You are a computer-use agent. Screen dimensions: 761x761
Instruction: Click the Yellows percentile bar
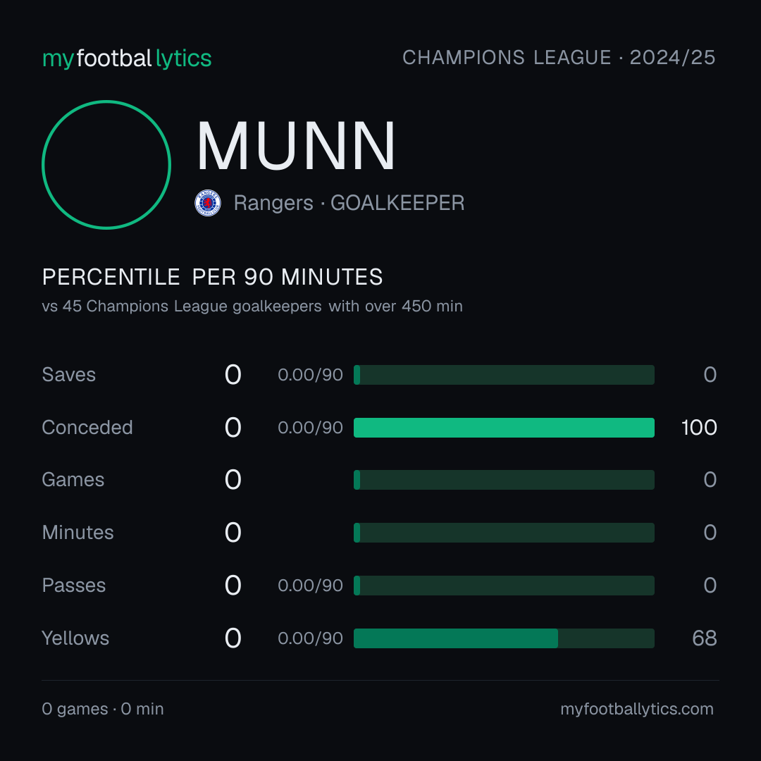tap(504, 638)
